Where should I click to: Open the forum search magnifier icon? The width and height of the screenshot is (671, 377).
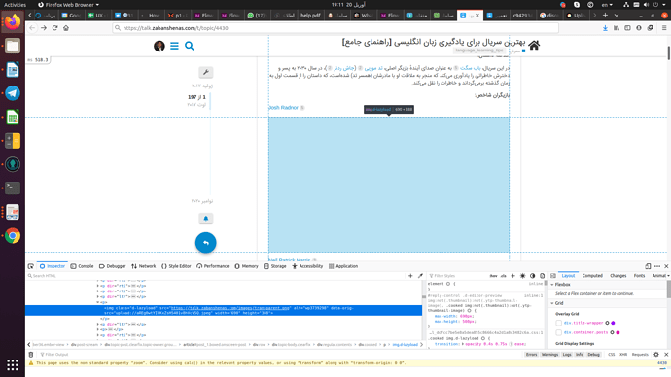pyautogui.click(x=190, y=46)
